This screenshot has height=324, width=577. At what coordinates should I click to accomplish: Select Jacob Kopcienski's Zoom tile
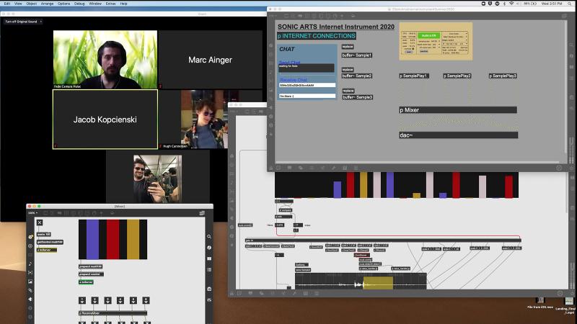105,120
